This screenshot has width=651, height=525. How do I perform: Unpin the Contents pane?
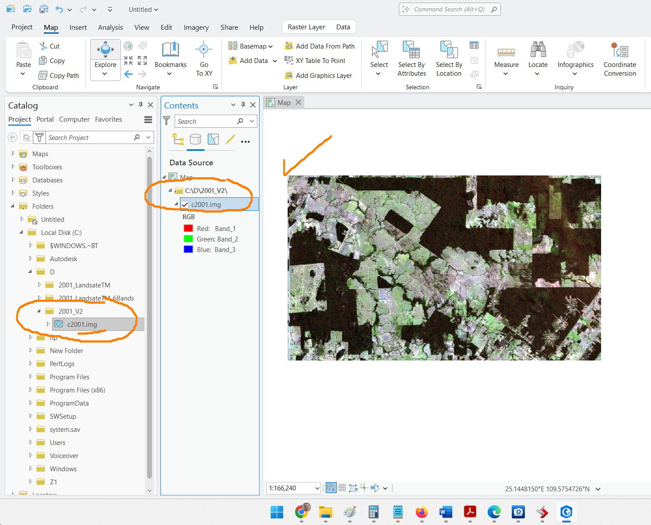pyautogui.click(x=243, y=105)
